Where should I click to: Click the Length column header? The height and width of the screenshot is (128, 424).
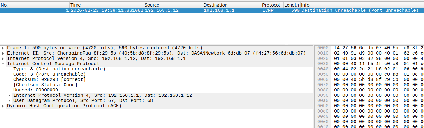[x=292, y=5]
